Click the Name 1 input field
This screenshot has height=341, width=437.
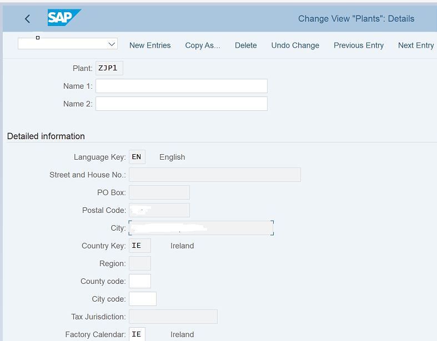tap(181, 86)
